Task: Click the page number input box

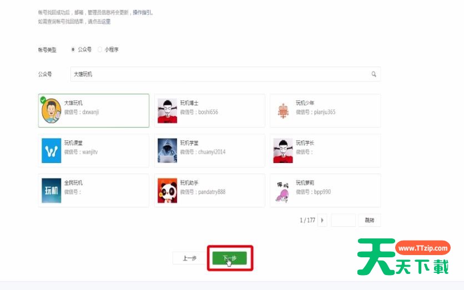Action: [343, 220]
